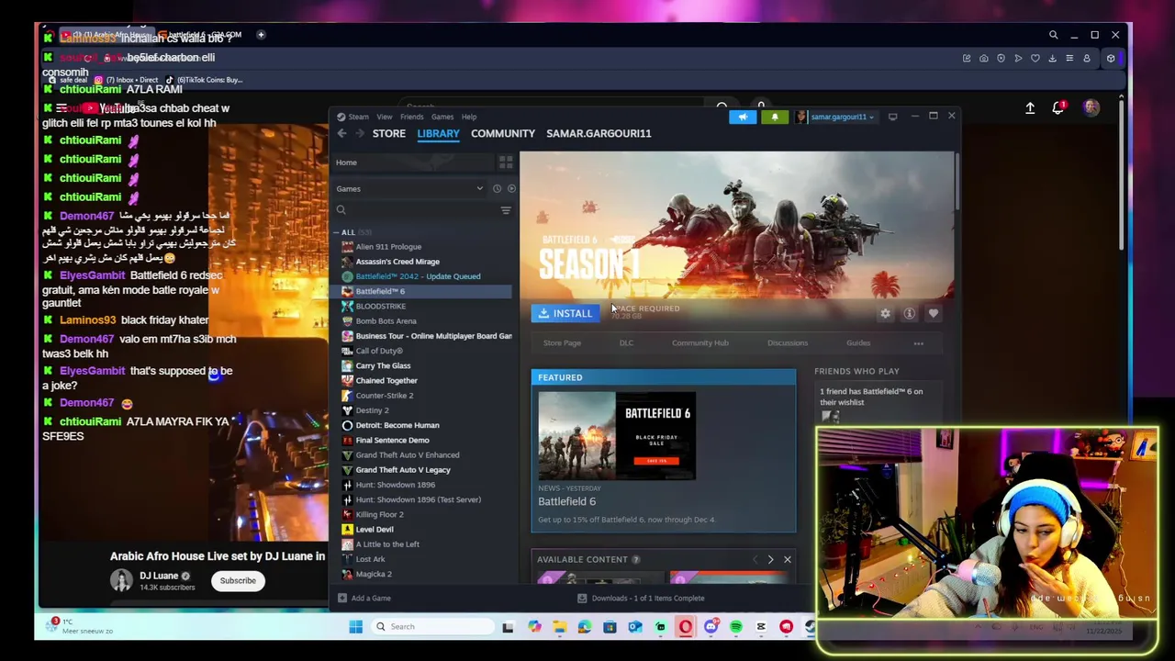1175x661 pixels.
Task: Click the Steam forward navigation arrow
Action: (x=359, y=133)
